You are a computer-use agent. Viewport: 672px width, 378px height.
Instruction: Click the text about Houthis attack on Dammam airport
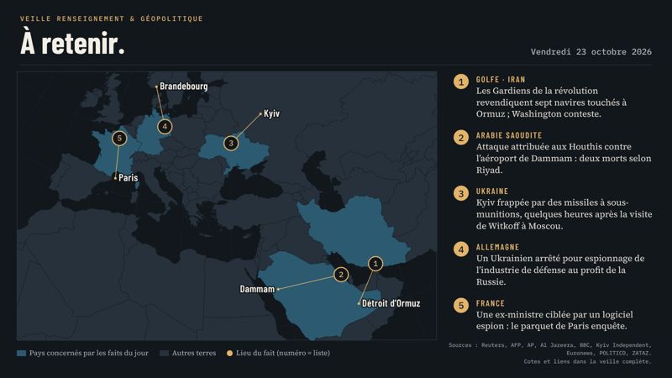[x=564, y=158]
